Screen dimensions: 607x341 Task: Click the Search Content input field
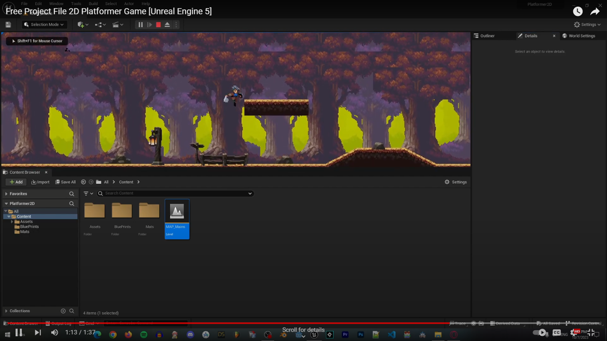pos(176,193)
